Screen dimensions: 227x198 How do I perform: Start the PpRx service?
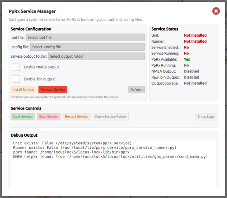[23, 116]
